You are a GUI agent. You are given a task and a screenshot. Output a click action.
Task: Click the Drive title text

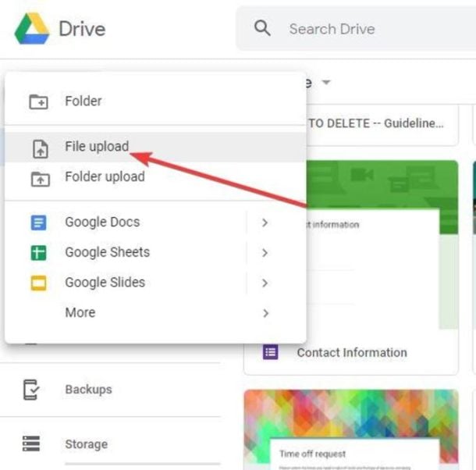tap(82, 29)
